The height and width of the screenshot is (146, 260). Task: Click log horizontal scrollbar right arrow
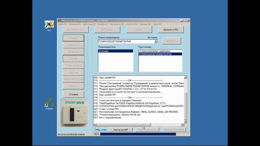pos(182,125)
